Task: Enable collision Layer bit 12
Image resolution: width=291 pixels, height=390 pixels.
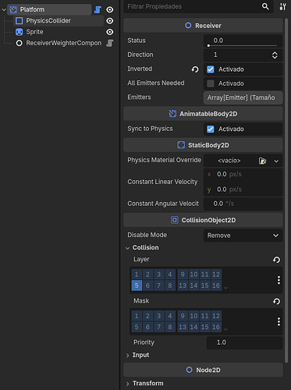Action: [x=216, y=275]
